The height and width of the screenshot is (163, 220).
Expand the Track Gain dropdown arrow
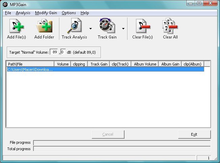[123, 29]
